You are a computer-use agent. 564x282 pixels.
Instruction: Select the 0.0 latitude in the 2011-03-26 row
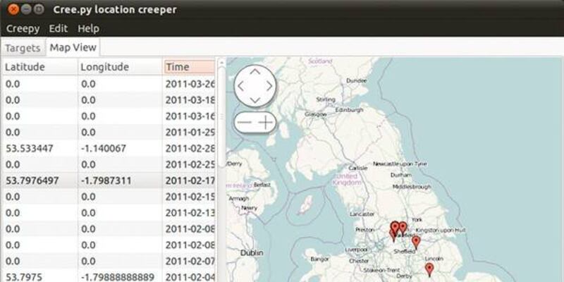(x=13, y=84)
